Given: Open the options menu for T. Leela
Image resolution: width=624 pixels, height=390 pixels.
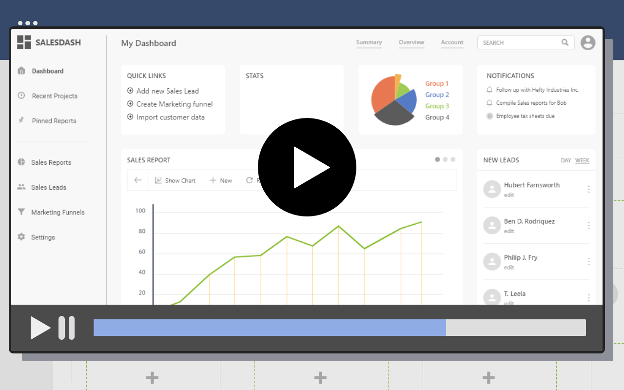Looking at the screenshot, I should (x=588, y=297).
